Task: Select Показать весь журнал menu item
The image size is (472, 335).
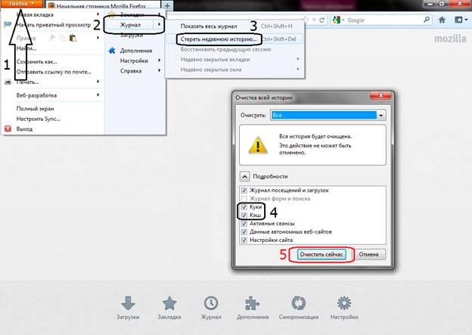Action: pyautogui.click(x=210, y=26)
